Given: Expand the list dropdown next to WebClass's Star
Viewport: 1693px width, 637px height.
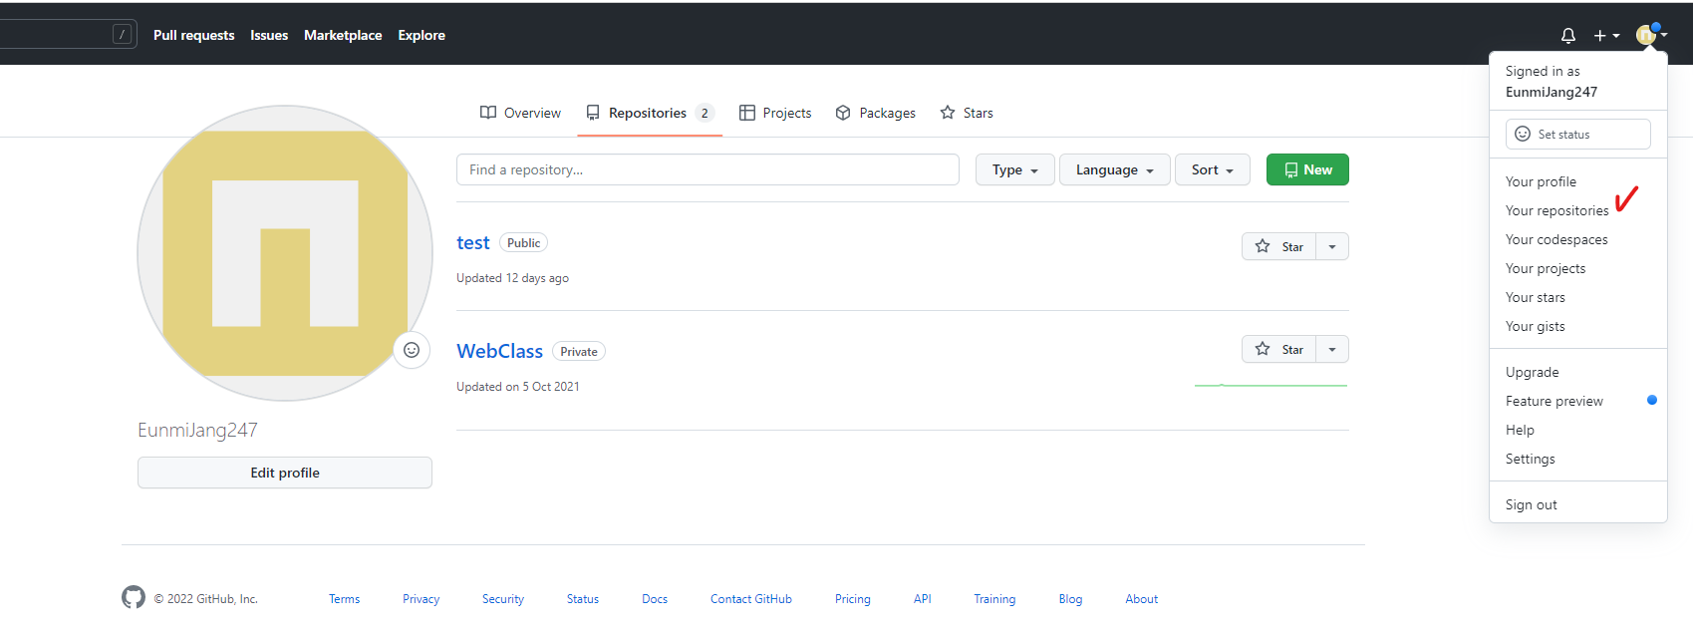Looking at the screenshot, I should pos(1332,349).
